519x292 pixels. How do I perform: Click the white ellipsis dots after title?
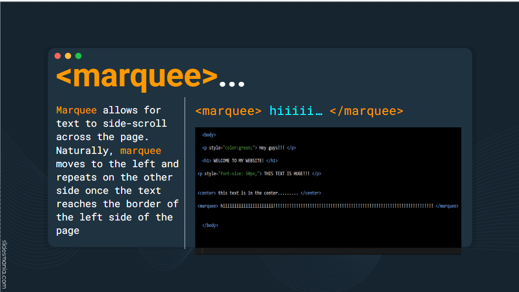pos(232,84)
